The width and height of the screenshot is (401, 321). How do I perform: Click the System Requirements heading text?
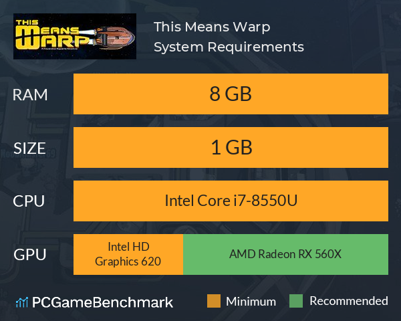point(229,47)
